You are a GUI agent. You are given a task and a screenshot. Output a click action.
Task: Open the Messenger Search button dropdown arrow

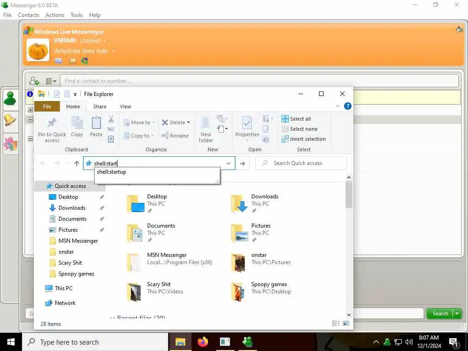click(457, 314)
